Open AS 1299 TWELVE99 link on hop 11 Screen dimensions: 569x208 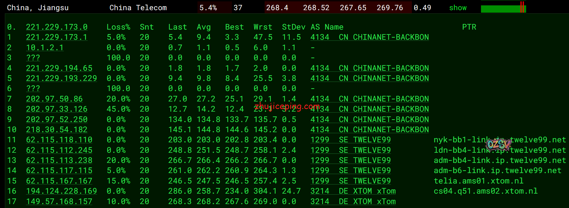pos(350,140)
